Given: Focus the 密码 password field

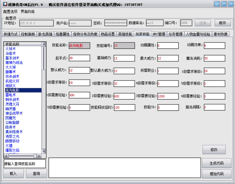Looking at the screenshot, I should [x=116, y=23].
